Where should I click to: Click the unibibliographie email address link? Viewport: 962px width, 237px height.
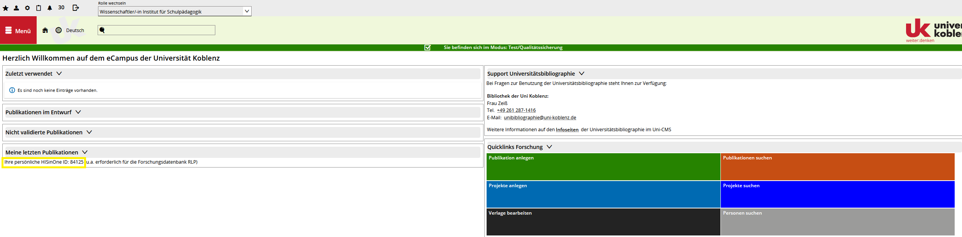[540, 118]
